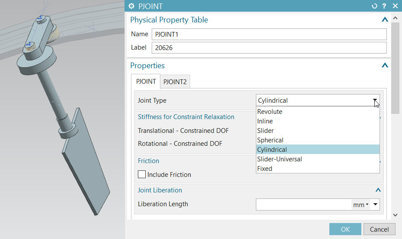
Task: Collapse the Properties section
Action: (x=385, y=66)
